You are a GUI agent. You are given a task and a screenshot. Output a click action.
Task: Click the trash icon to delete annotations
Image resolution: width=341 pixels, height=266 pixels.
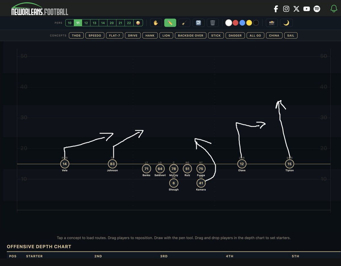(212, 23)
